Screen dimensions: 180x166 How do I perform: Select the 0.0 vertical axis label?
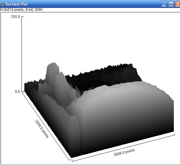(17, 92)
